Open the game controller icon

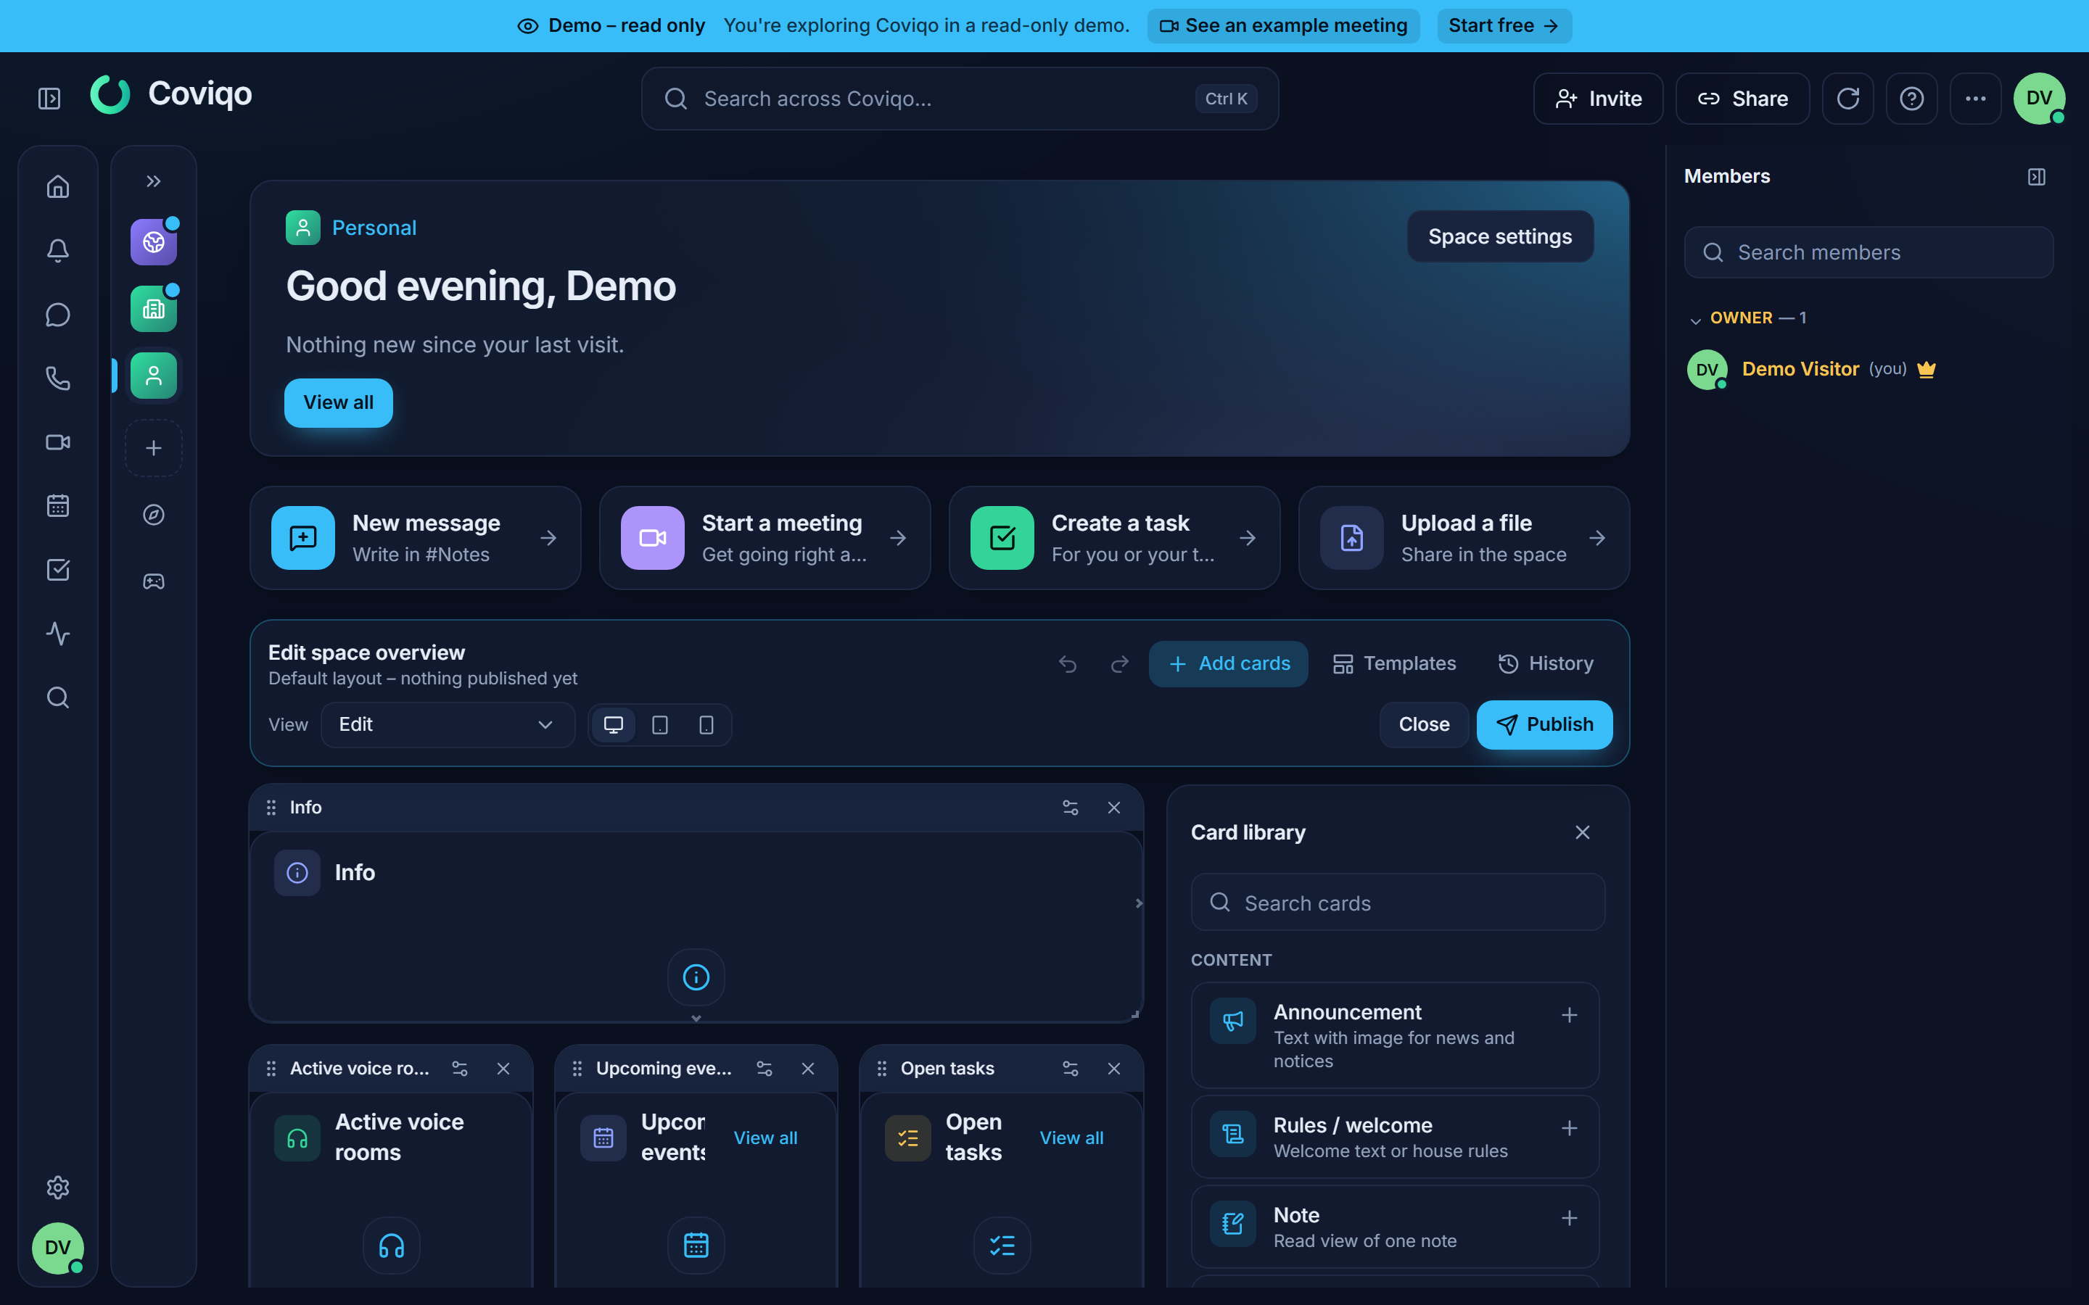click(154, 581)
